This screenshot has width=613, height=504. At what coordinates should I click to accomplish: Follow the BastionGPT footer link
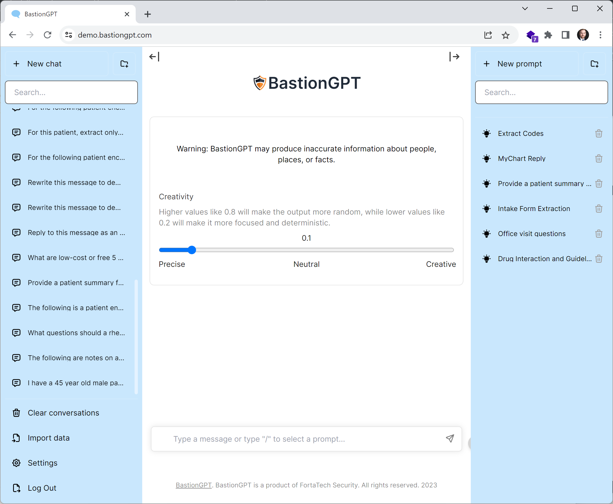193,485
